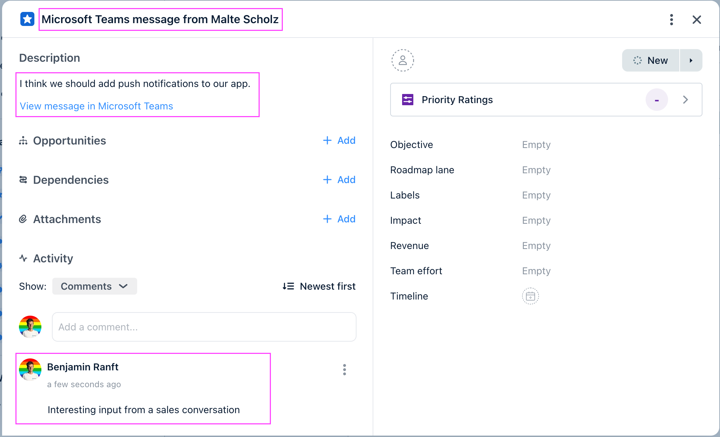Viewport: 720px width, 437px height.
Task: Click the 'a few seconds ago' timestamp
Action: coord(84,384)
